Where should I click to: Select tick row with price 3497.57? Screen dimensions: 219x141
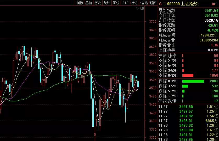coord(188,111)
